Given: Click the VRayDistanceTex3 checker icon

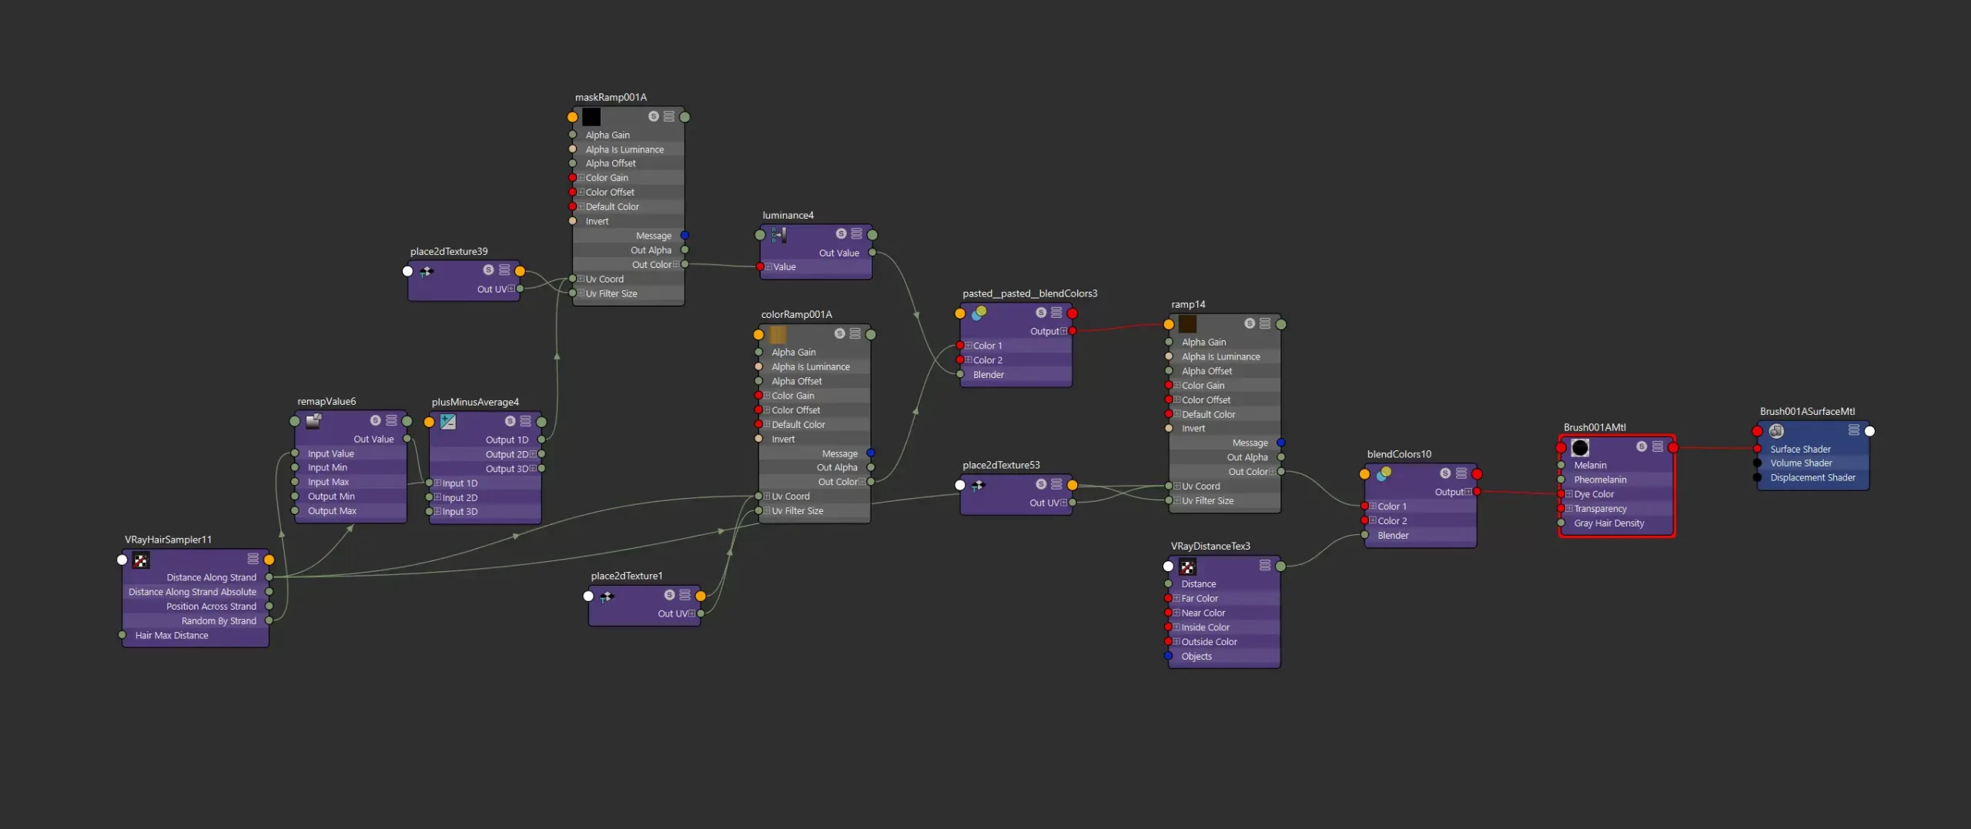Looking at the screenshot, I should (1188, 567).
